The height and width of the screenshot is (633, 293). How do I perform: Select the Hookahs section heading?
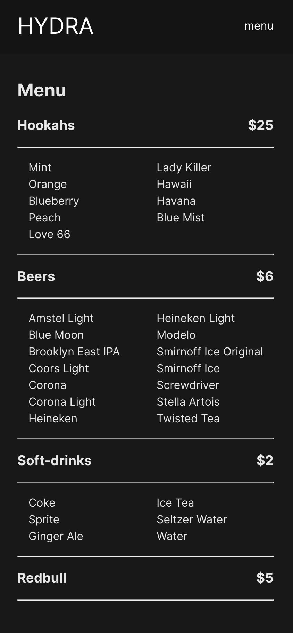click(x=46, y=125)
